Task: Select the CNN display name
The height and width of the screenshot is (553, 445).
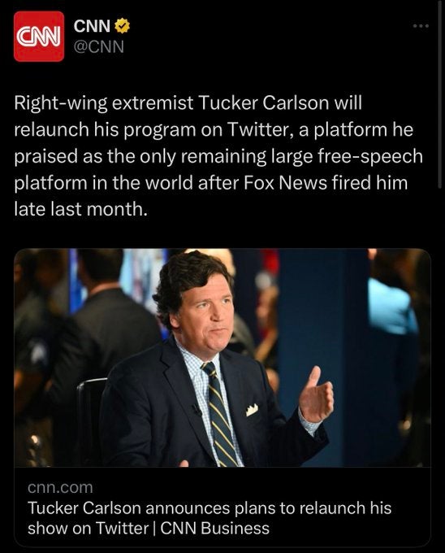Action: (92, 26)
